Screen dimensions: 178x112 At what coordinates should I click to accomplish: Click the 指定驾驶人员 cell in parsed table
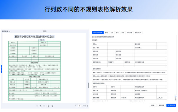tap(100, 62)
